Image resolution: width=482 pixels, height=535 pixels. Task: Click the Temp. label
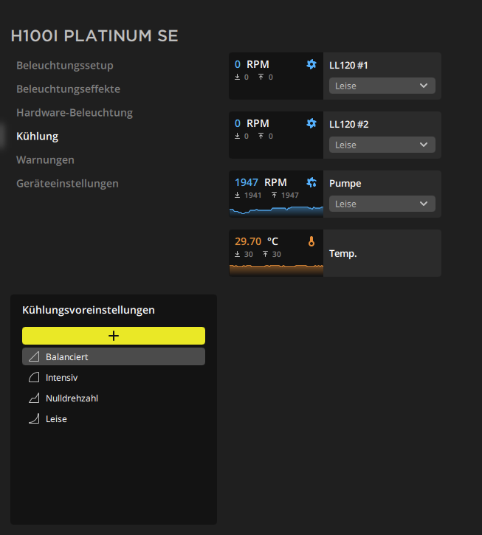coord(343,254)
